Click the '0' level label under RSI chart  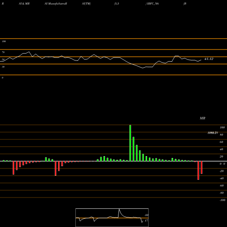point(2,78)
